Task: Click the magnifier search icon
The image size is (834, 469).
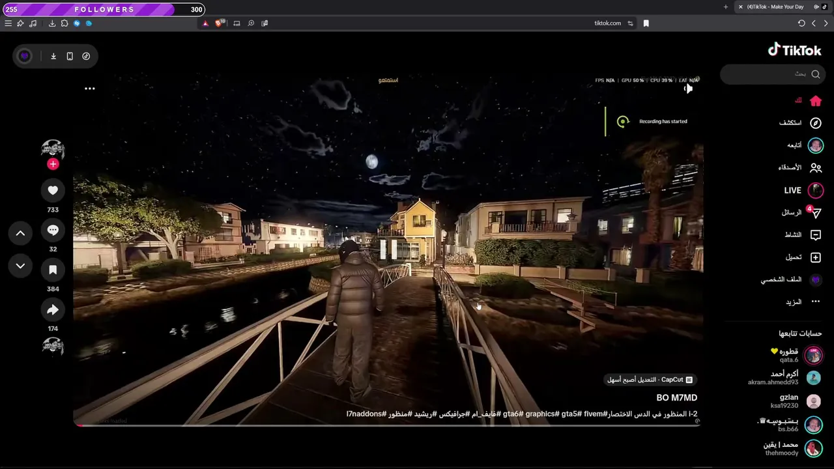Action: [815, 74]
